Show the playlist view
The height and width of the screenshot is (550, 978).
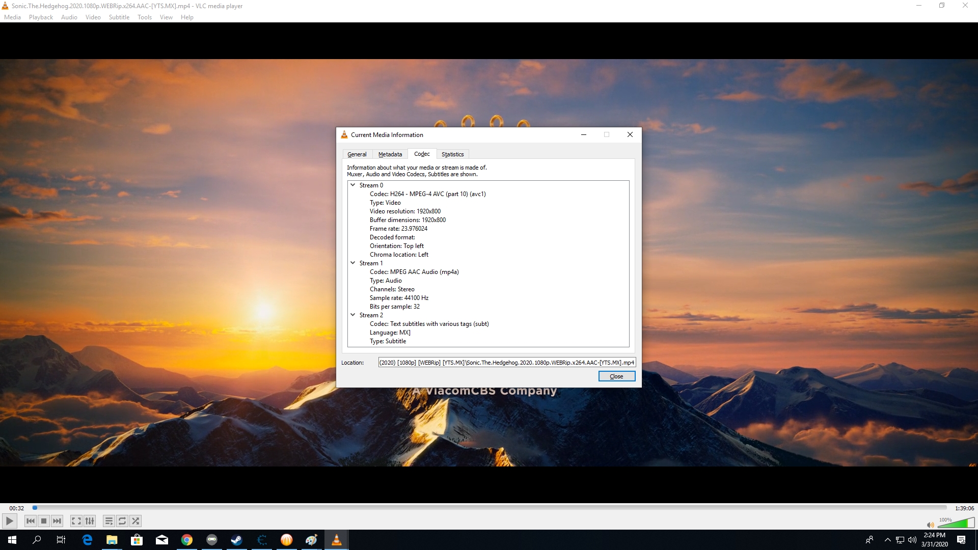(x=109, y=521)
